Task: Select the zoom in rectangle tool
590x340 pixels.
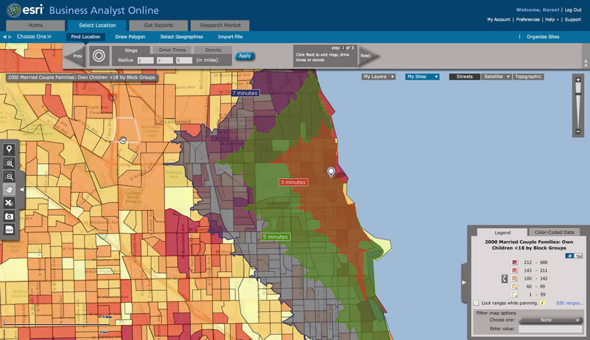Action: 9,162
